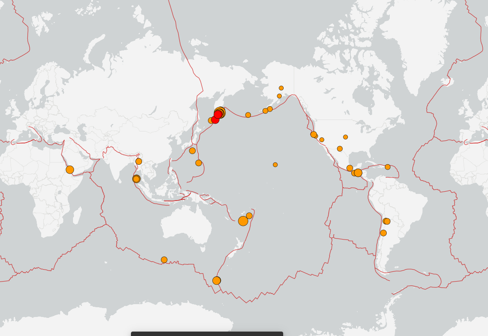Click the smaller marker northeast of Fiji
Image resolution: width=488 pixels, height=336 pixels.
[249, 216]
